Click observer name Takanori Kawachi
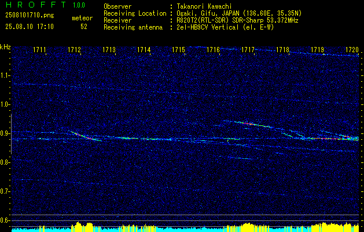Image resolution: width=364 pixels, height=232 pixels. click(x=204, y=6)
